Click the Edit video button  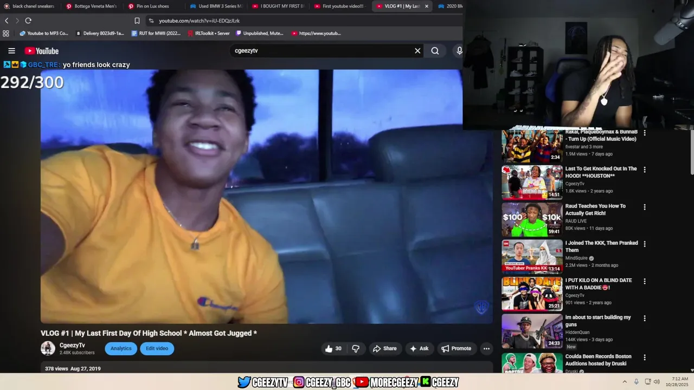click(x=157, y=348)
